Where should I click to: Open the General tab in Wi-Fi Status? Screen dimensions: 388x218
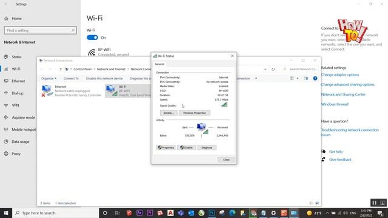click(x=159, y=64)
